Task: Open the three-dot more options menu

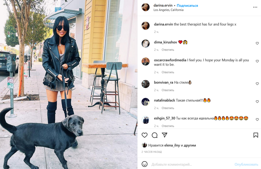Action: pyautogui.click(x=255, y=7)
